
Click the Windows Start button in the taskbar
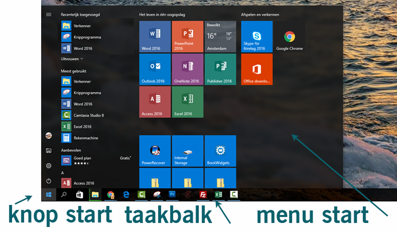49,195
